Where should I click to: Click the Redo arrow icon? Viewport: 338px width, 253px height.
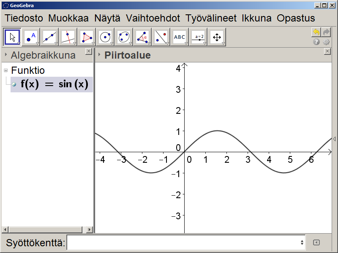click(x=326, y=32)
